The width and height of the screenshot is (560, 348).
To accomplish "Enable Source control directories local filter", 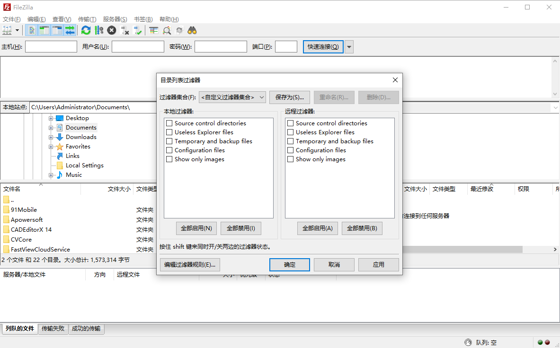I will tap(169, 123).
